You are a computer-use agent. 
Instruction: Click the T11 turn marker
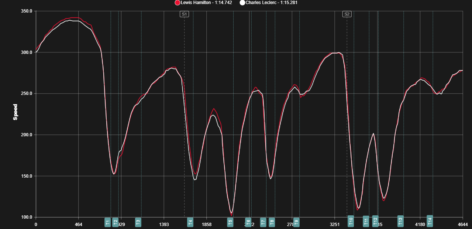(366, 221)
